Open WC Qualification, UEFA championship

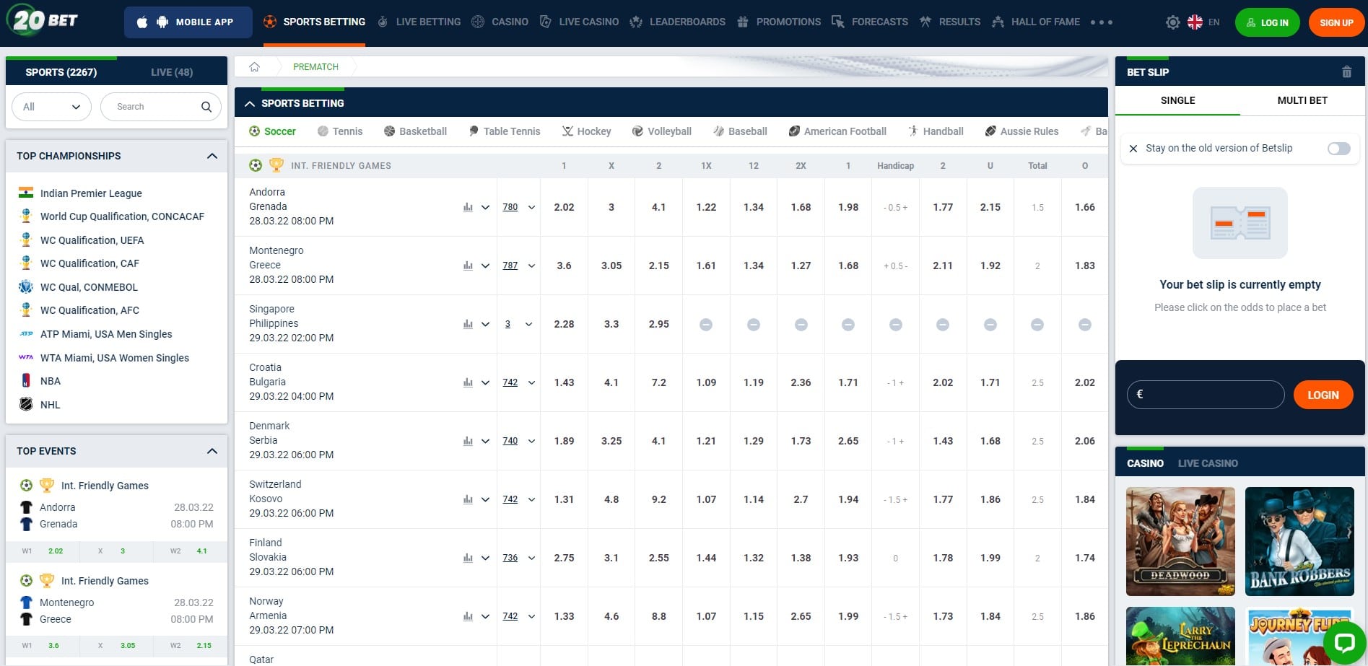pyautogui.click(x=92, y=240)
